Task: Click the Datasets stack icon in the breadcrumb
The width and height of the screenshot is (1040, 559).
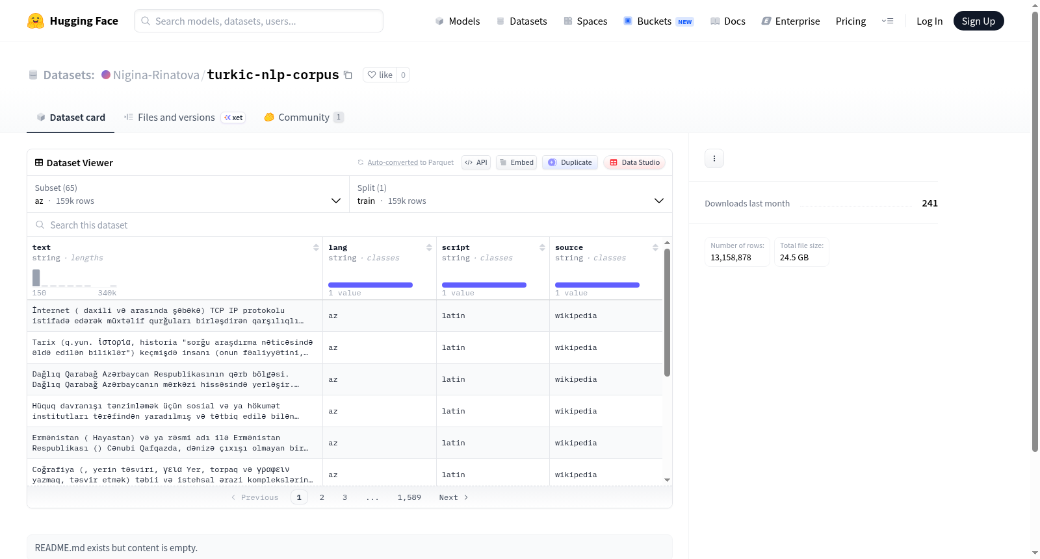Action: [x=33, y=75]
